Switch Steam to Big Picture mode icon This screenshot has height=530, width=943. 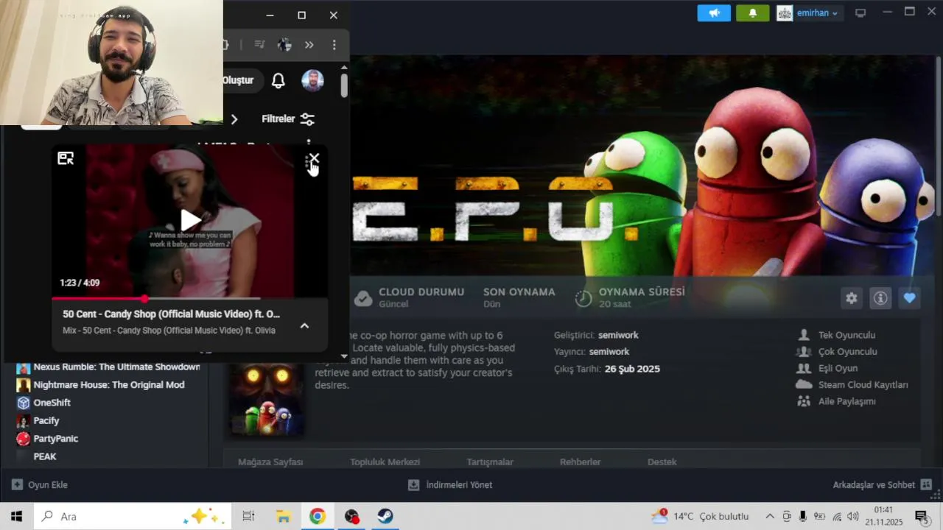(x=860, y=13)
